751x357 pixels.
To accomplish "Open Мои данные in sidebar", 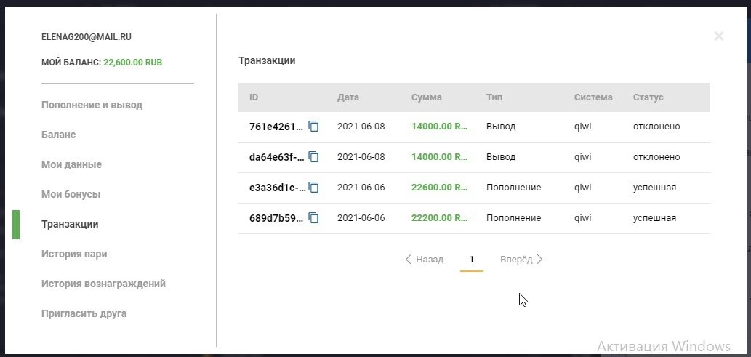I will pyautogui.click(x=71, y=164).
